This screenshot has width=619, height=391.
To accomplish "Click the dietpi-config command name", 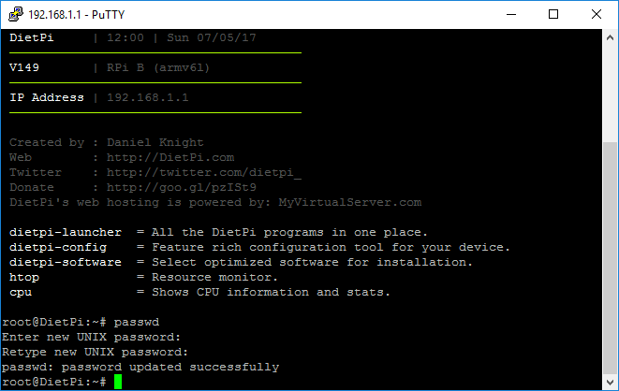I will coord(58,248).
